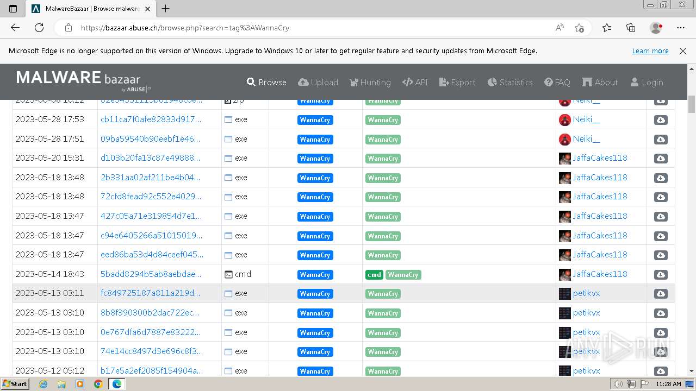Screen dimensions: 696x391
Task: Open new browser tab plus icon
Action: pyautogui.click(x=166, y=9)
